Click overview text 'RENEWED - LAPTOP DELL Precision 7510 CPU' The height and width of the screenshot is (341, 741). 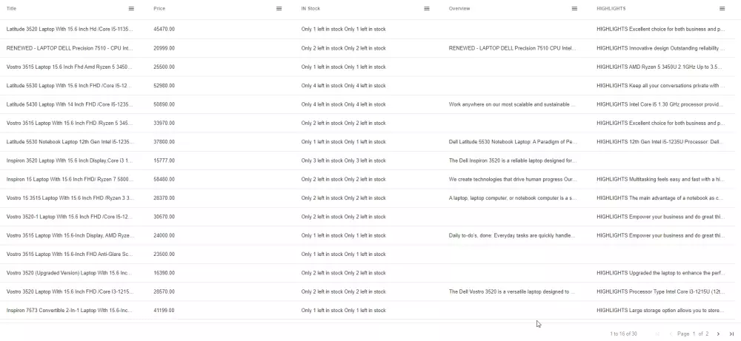coord(513,48)
